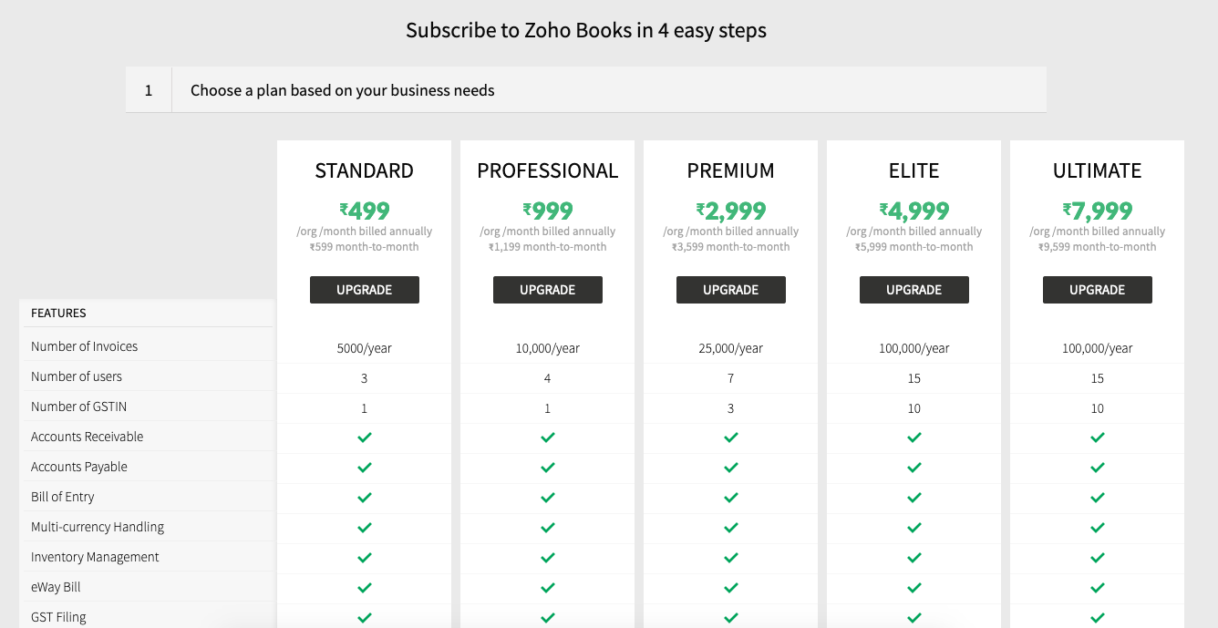Click the Number of Invoices feature row
The image size is (1218, 628).
coord(85,346)
